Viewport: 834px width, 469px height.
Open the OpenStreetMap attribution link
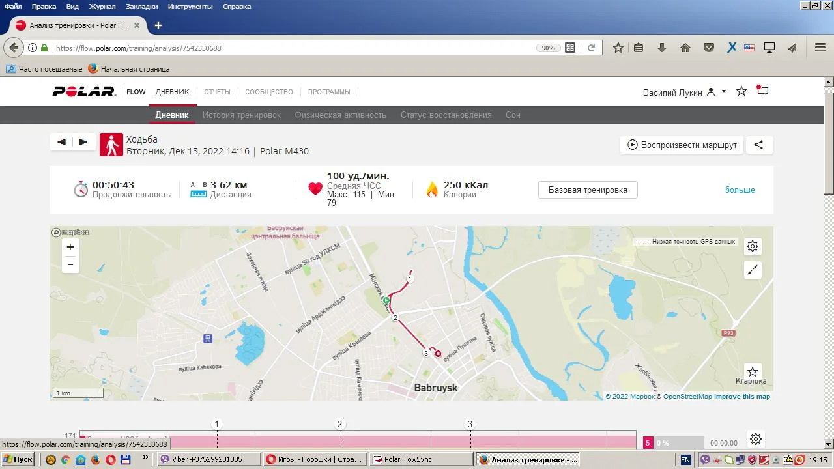coord(687,396)
